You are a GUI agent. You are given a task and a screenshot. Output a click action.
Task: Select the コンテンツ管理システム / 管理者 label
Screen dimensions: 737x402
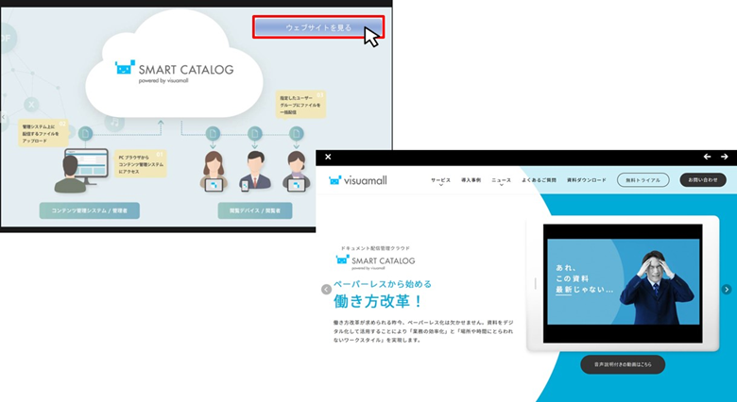pyautogui.click(x=90, y=210)
